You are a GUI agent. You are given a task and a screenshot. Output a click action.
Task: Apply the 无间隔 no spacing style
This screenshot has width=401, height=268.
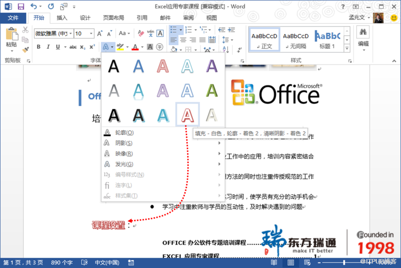(296, 40)
